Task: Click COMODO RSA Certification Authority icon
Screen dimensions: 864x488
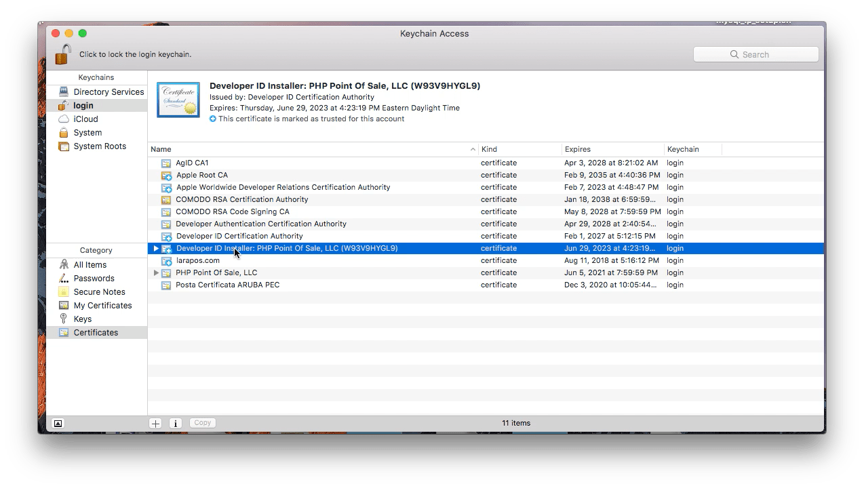Action: click(166, 199)
